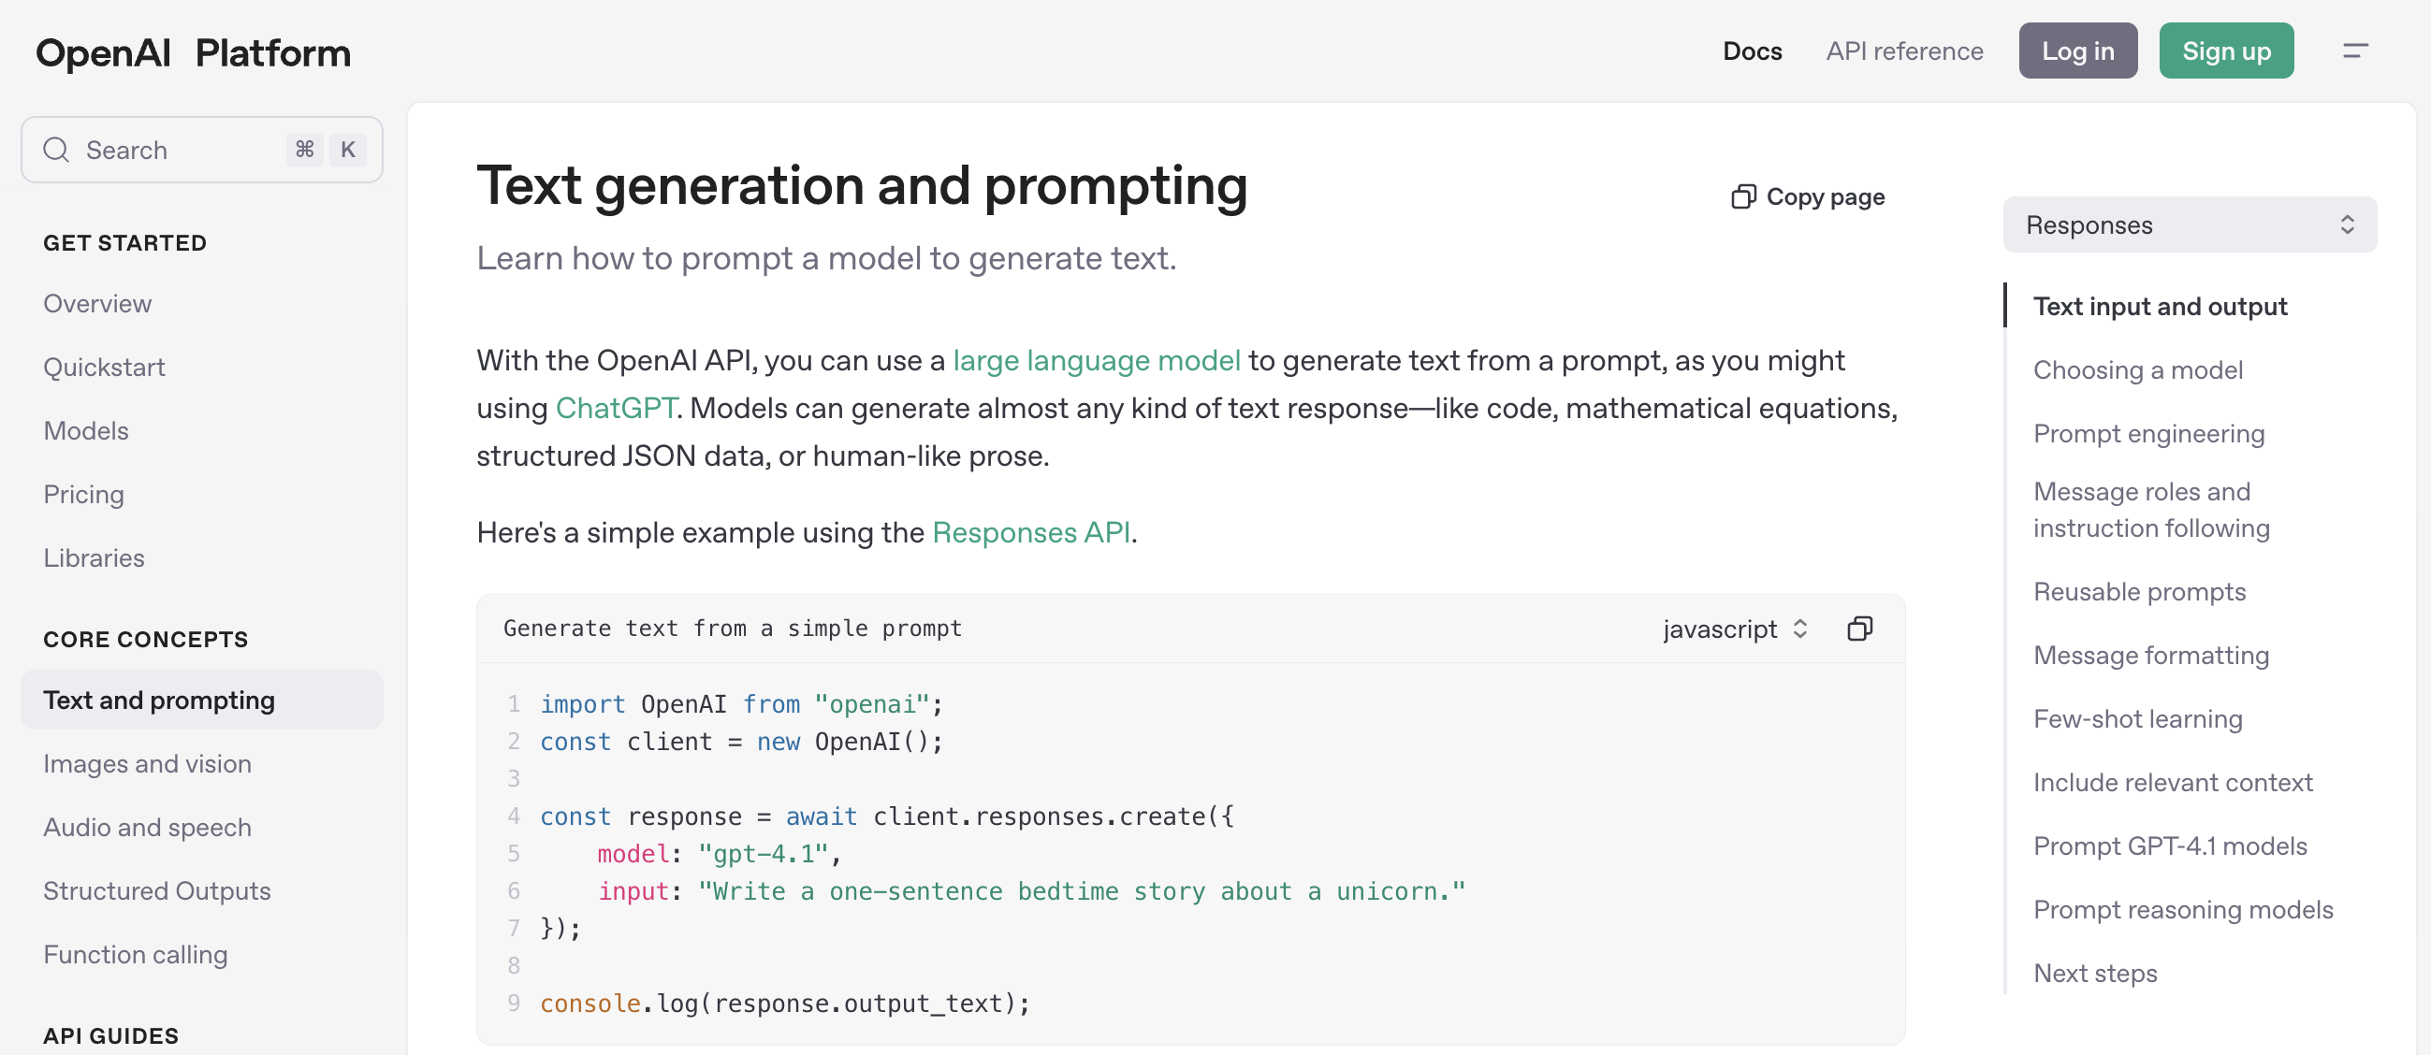Click the Sign up button

[2226, 51]
